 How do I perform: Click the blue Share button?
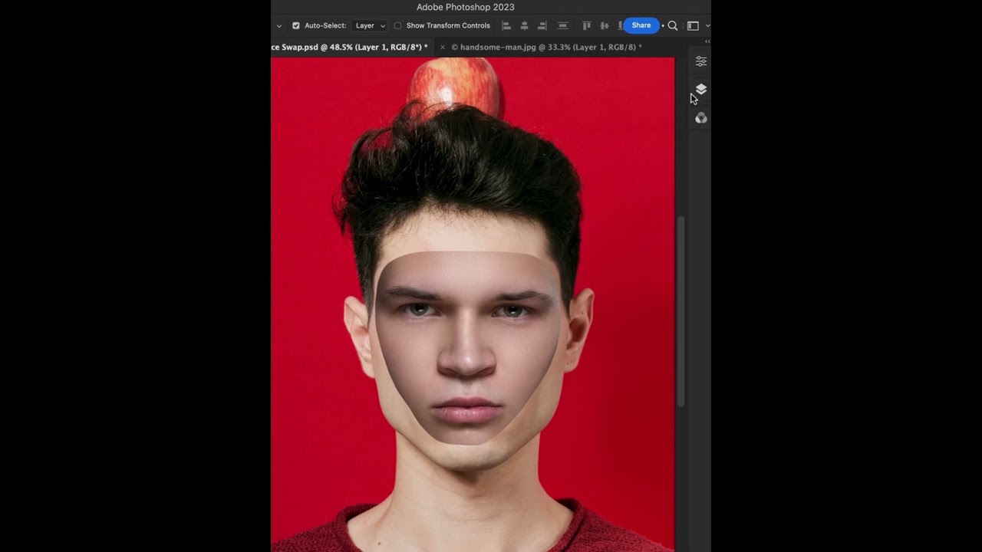click(641, 26)
